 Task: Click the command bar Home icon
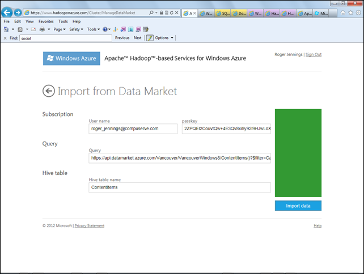click(6, 29)
